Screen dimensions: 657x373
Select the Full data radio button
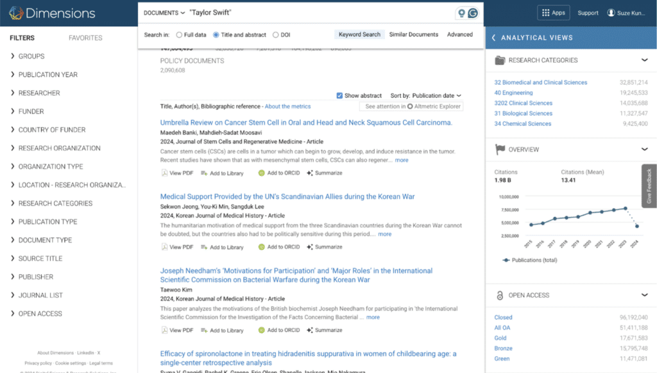[x=179, y=35]
